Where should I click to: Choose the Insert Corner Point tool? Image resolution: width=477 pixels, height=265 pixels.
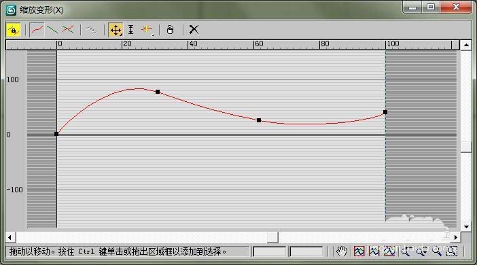pyautogui.click(x=146, y=29)
